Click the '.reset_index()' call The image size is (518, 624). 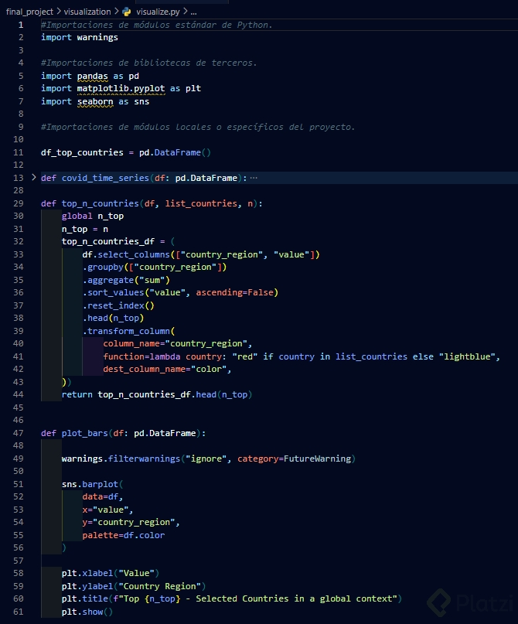point(118,305)
